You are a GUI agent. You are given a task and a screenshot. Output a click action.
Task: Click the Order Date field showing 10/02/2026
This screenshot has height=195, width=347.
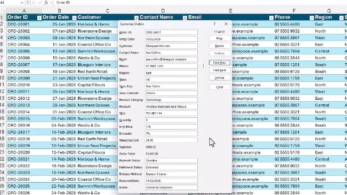[x=171, y=39]
